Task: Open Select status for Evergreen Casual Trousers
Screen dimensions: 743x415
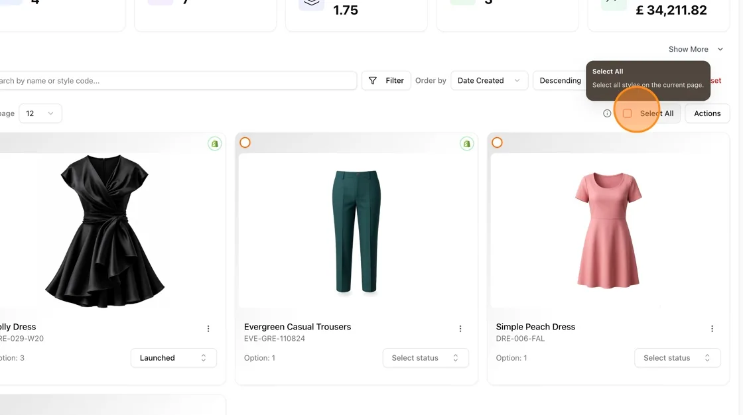Action: [x=425, y=358]
